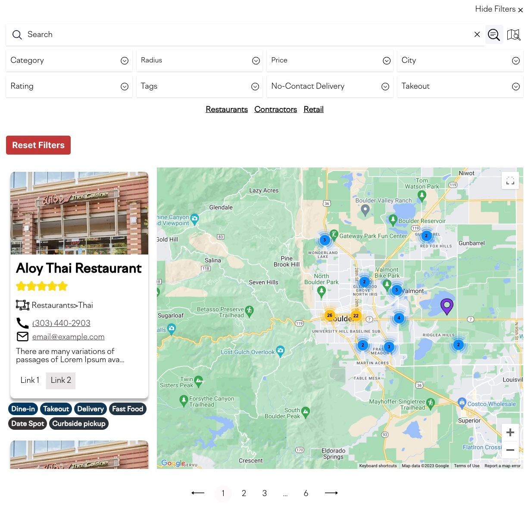
Task: Expand the Takeout dropdown
Action: [x=460, y=87]
